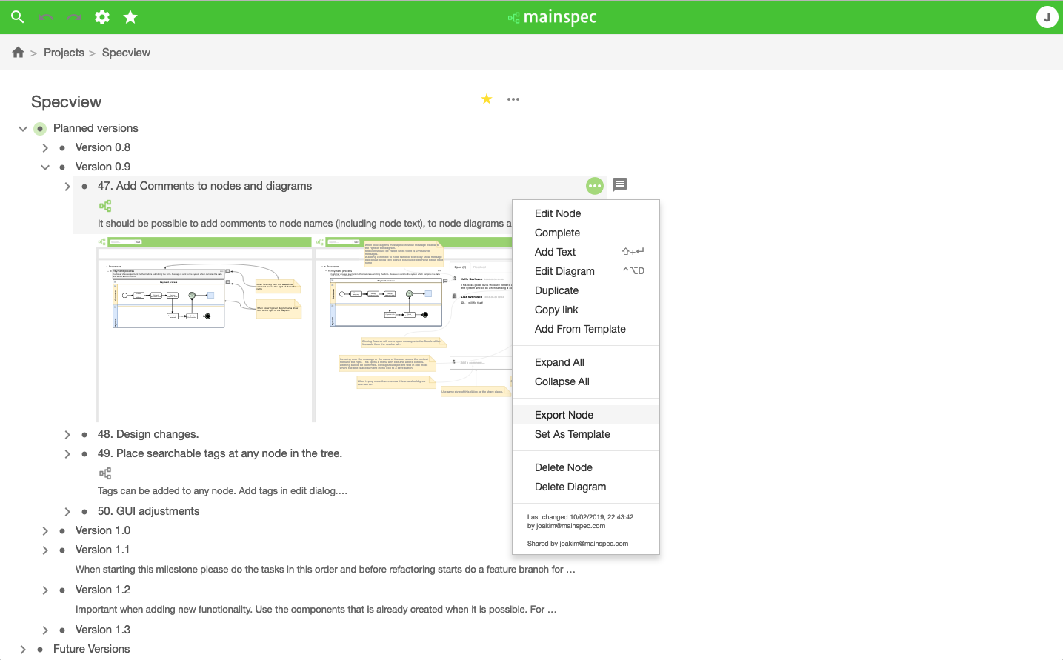Expand node 49 searchable tags

tap(67, 454)
